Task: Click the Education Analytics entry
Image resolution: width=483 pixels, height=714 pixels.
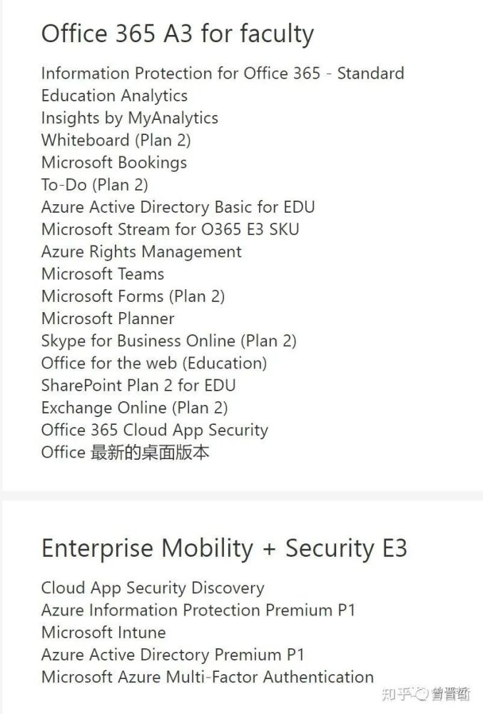Action: point(114,96)
